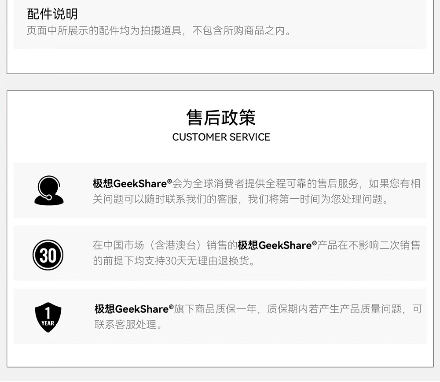Click the line 关心问题可以随时联系我们的客服
This screenshot has width=440, height=382.
[x=165, y=199]
